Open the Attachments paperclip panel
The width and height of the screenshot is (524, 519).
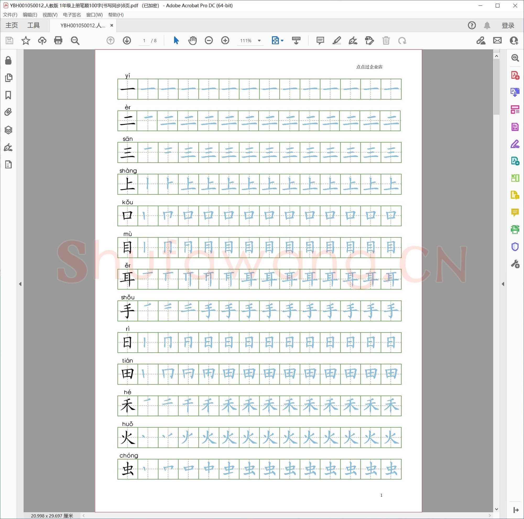click(x=8, y=112)
